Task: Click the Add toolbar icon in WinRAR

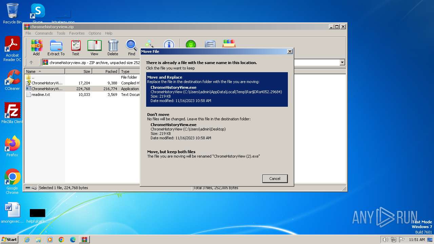Action: click(x=36, y=47)
